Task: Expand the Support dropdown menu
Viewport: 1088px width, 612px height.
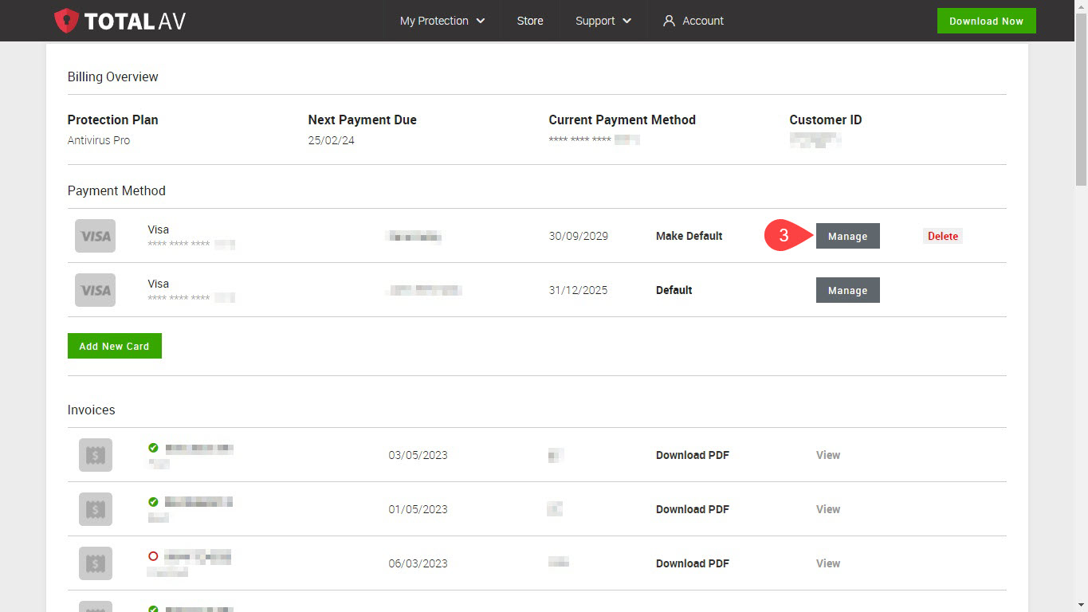Action: [x=603, y=21]
